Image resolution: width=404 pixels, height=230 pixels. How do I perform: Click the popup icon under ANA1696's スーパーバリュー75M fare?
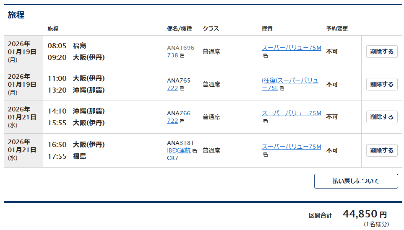click(x=266, y=56)
